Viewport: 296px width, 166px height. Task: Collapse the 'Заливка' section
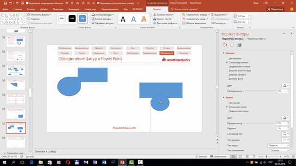click(x=224, y=53)
